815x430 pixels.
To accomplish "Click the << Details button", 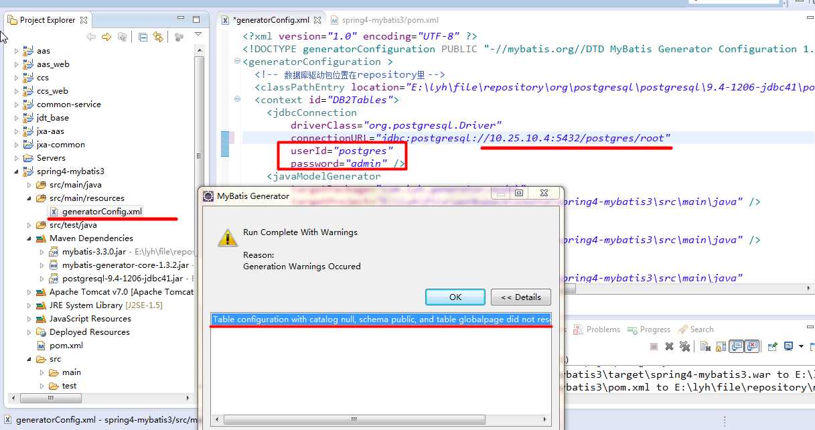I will point(521,297).
